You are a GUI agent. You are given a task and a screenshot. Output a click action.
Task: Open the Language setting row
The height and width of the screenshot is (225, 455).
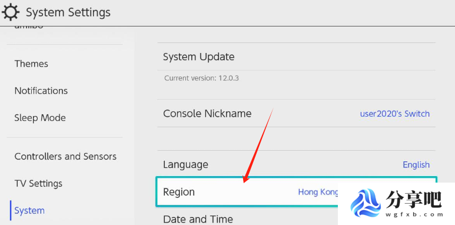tap(296, 164)
